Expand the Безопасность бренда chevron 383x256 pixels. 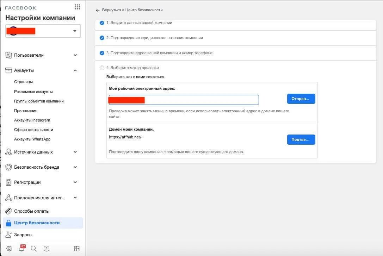(75, 167)
